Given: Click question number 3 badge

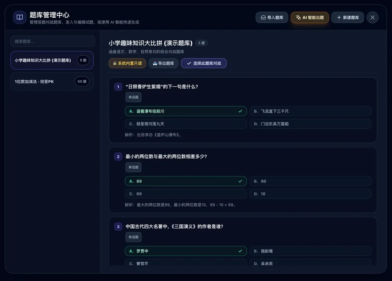Looking at the screenshot, I should point(118,227).
